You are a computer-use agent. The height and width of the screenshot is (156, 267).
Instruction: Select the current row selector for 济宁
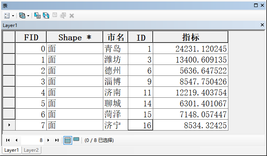[x=9, y=125]
